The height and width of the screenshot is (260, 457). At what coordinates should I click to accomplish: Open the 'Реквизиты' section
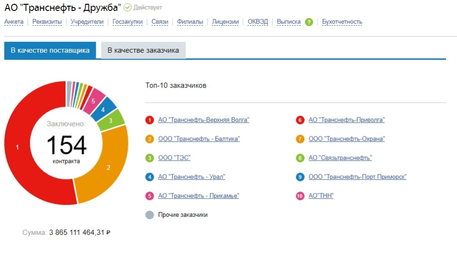47,22
